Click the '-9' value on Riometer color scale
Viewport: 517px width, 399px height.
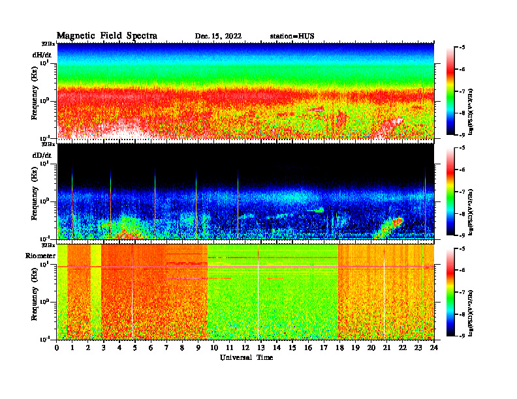click(x=462, y=336)
